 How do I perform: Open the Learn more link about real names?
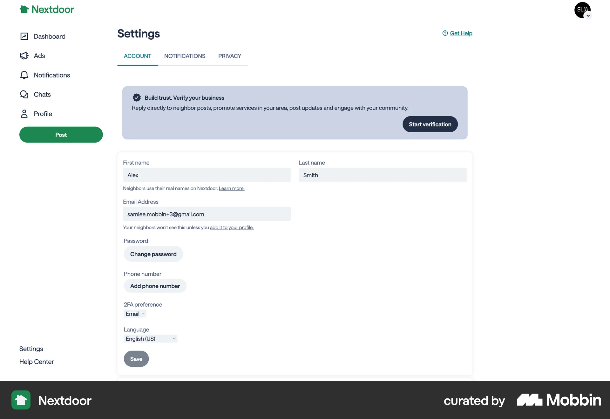coord(232,188)
